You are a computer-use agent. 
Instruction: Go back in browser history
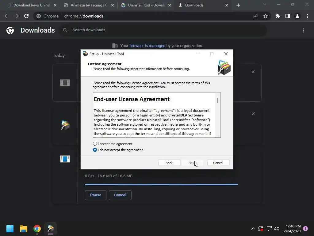(x=7, y=16)
